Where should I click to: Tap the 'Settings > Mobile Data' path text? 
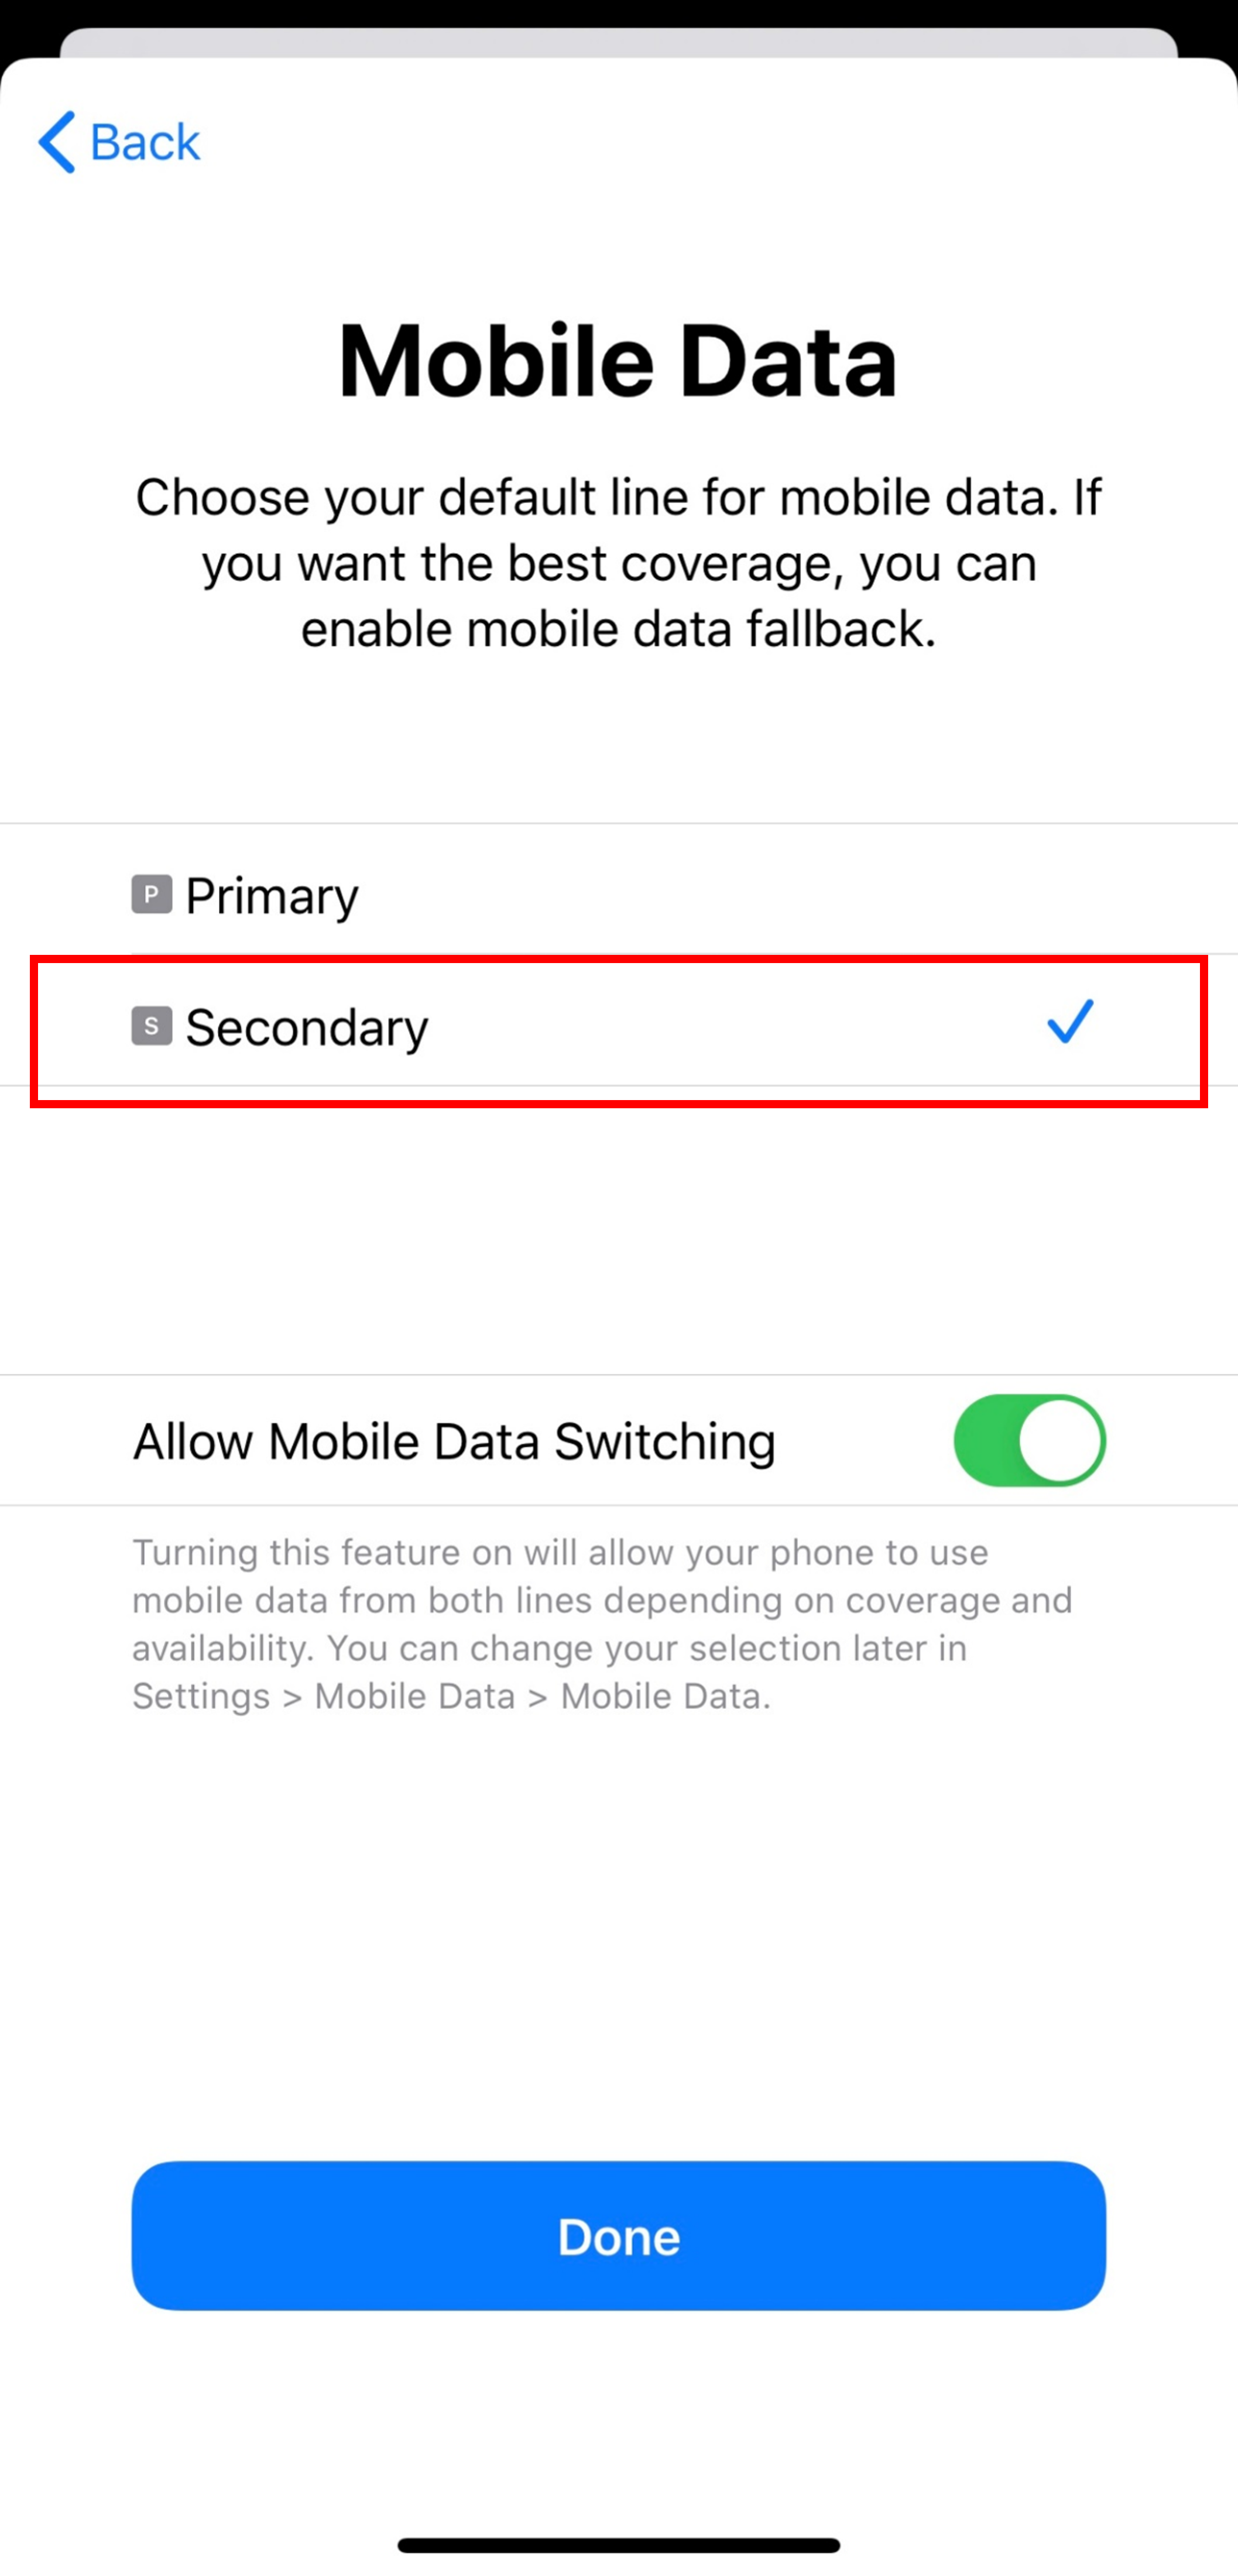[x=452, y=1696]
